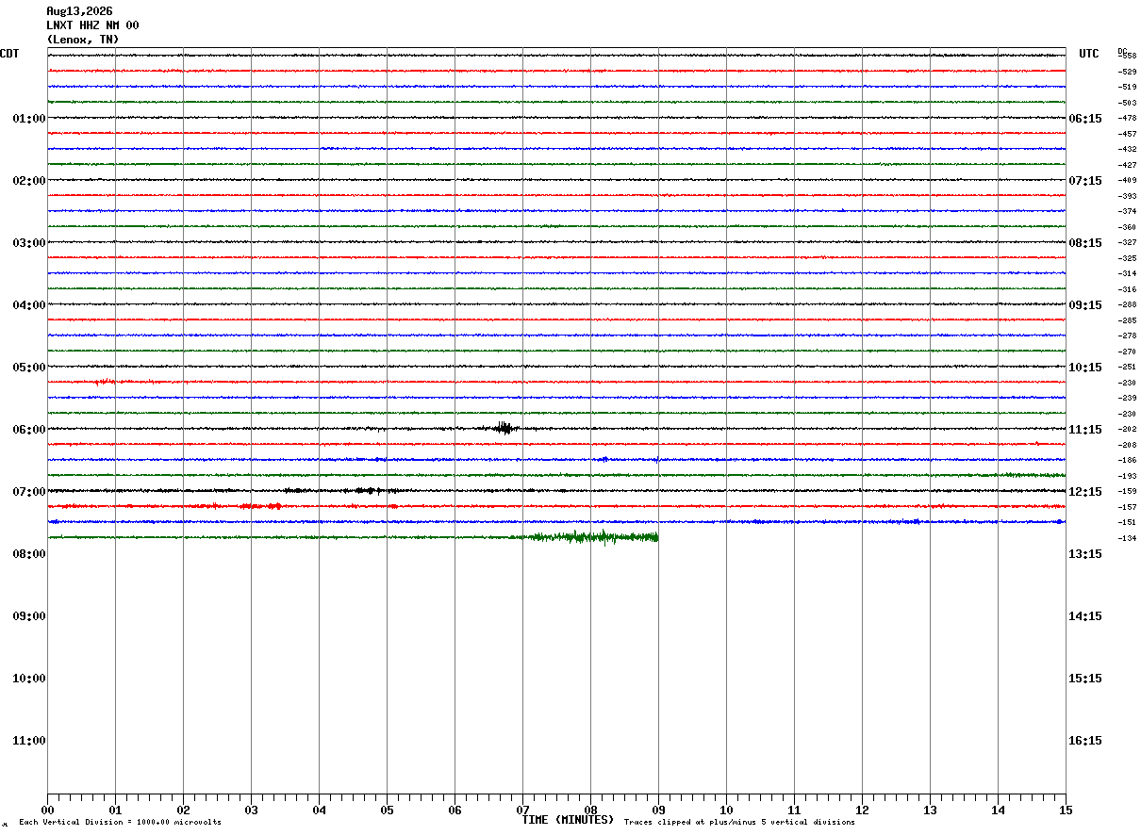Screen dimensions: 1141x835
Task: Click the Aug13,2026 date header
Action: [79, 11]
